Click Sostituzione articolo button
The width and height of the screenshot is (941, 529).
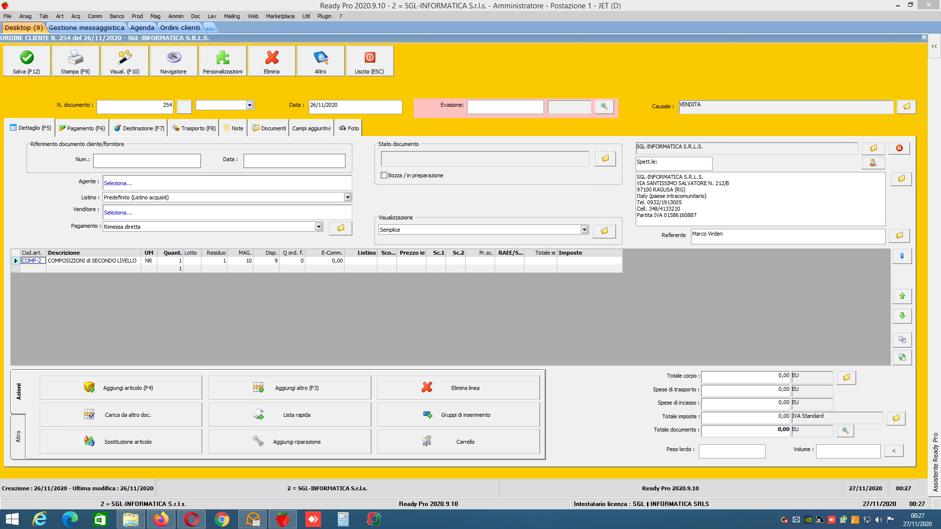click(x=121, y=442)
